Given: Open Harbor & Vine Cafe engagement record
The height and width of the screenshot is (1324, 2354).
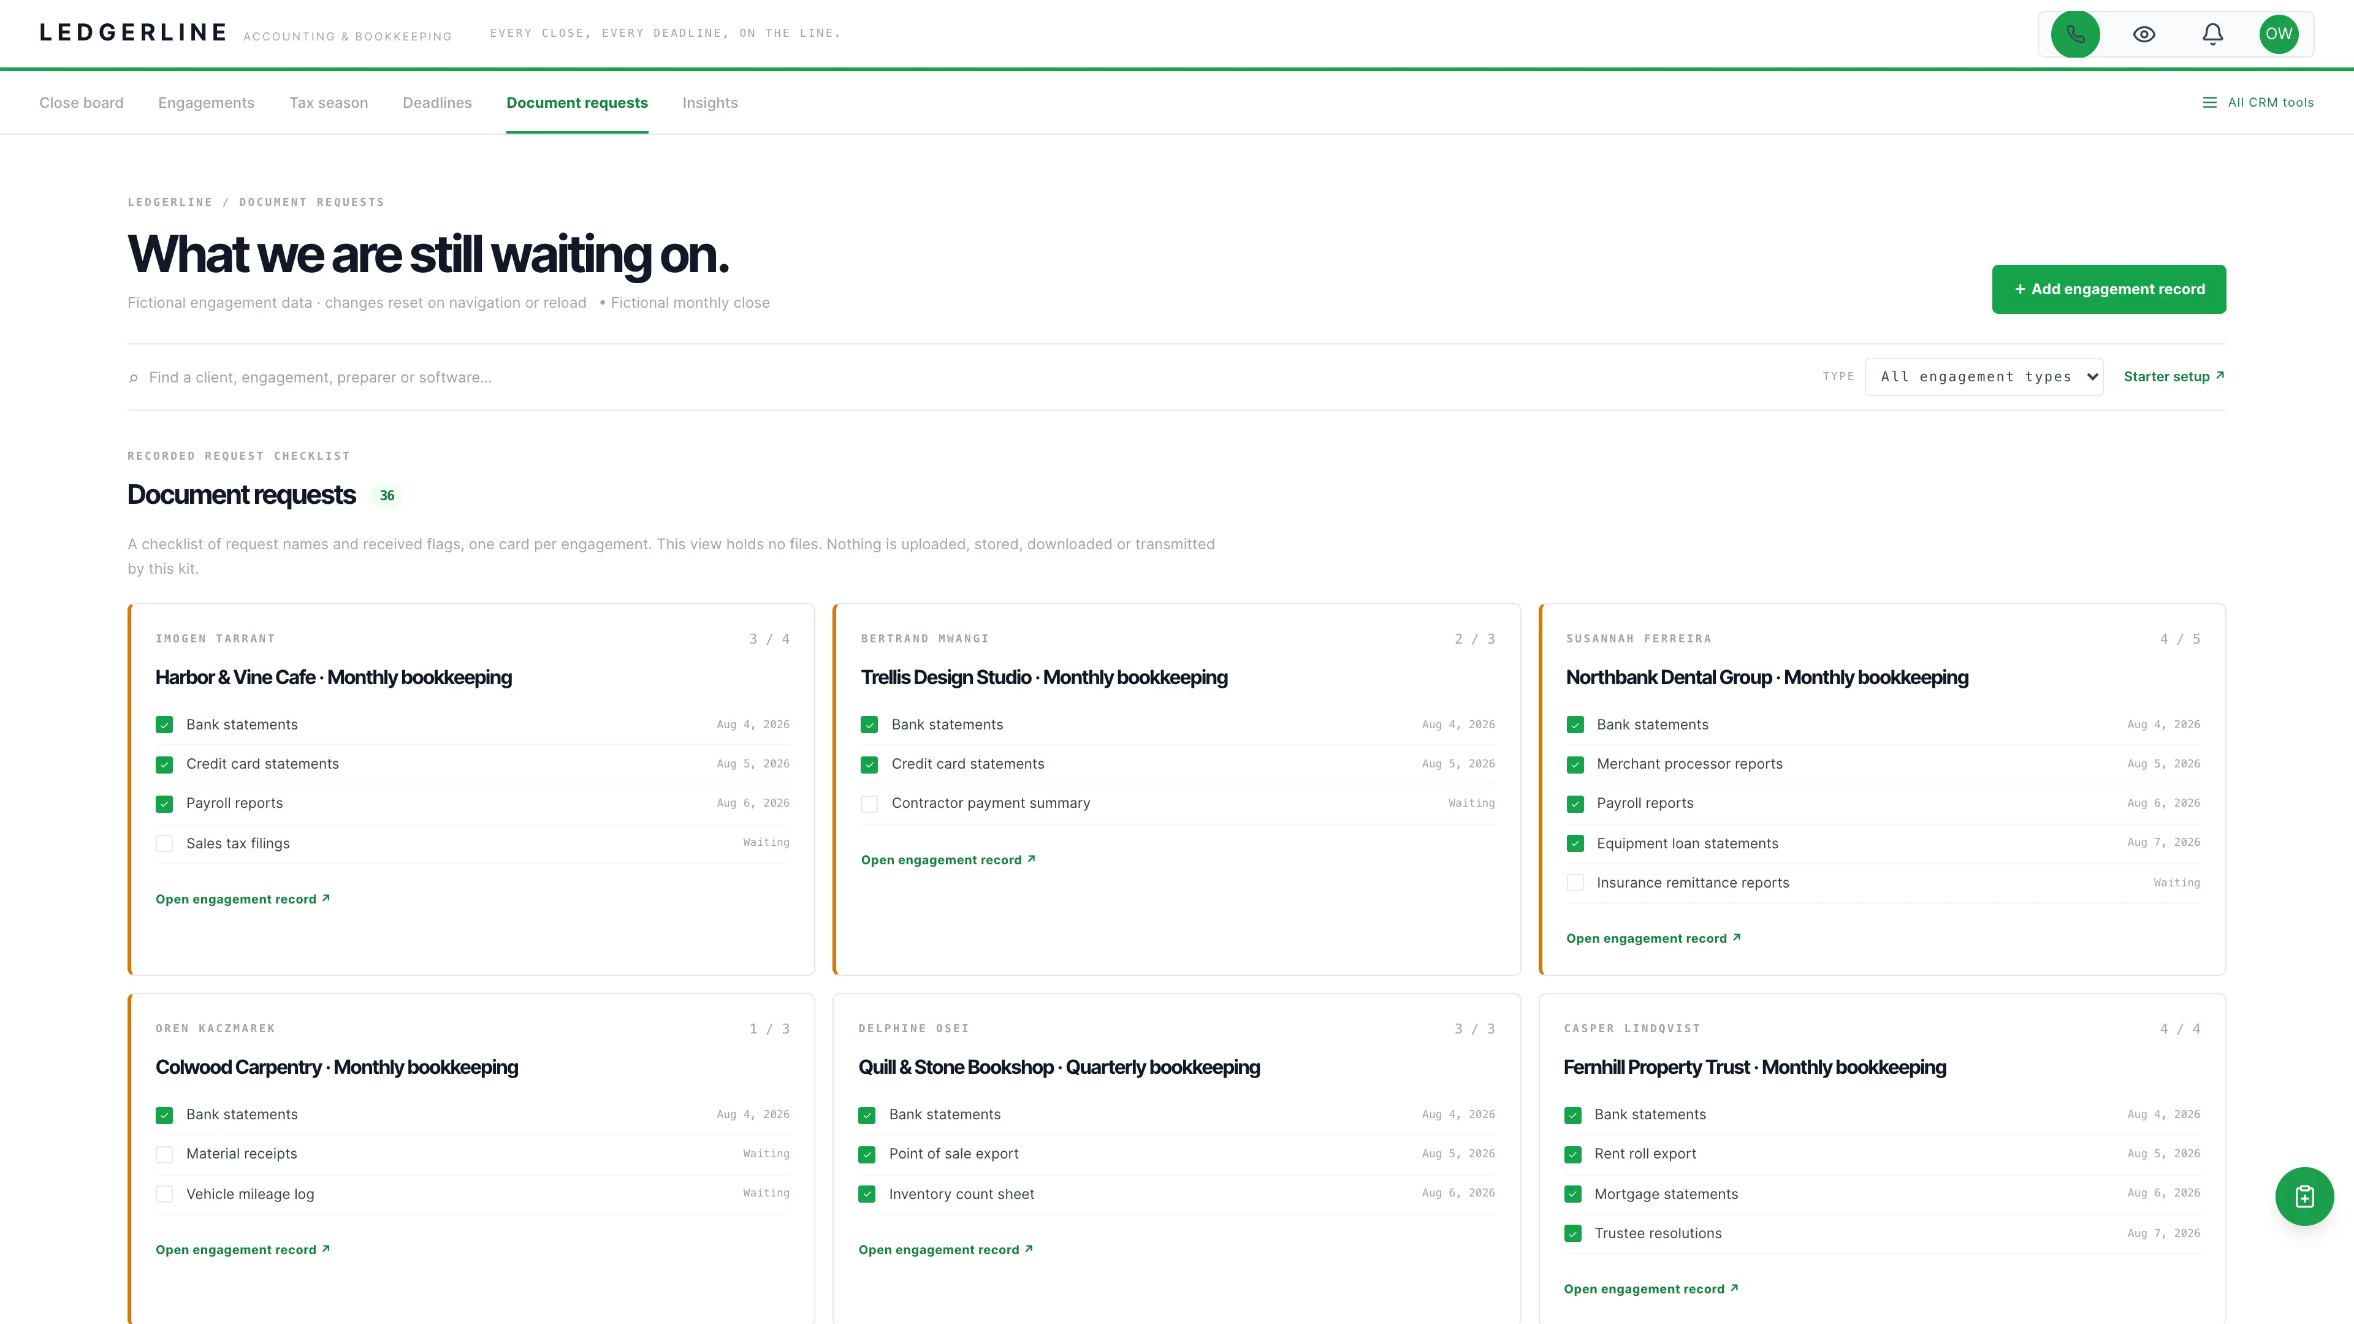Looking at the screenshot, I should [x=243, y=899].
